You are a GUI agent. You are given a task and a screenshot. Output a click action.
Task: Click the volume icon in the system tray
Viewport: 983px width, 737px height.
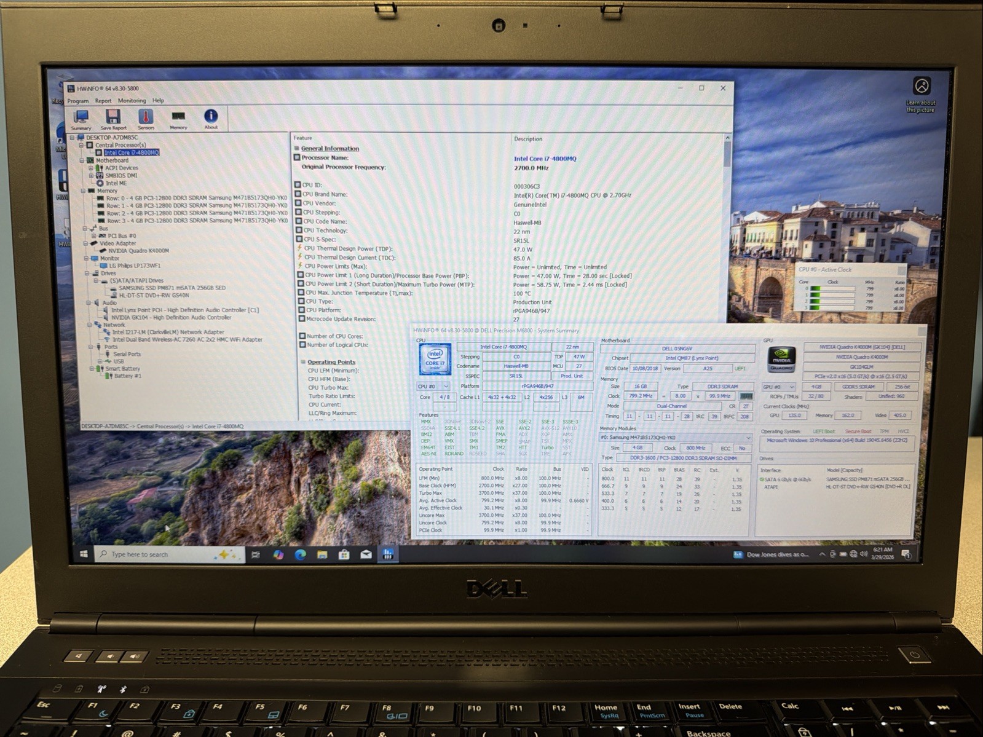(864, 554)
